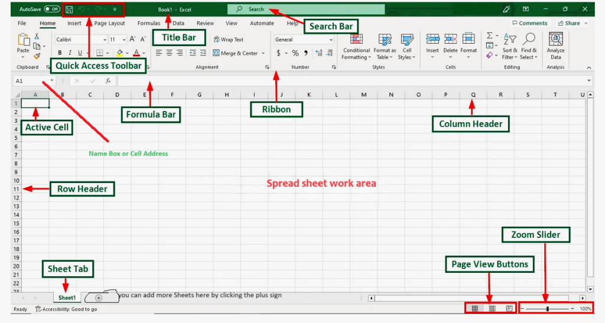The image size is (605, 323).
Task: Click the Redo arrow icon
Action: [x=98, y=9]
